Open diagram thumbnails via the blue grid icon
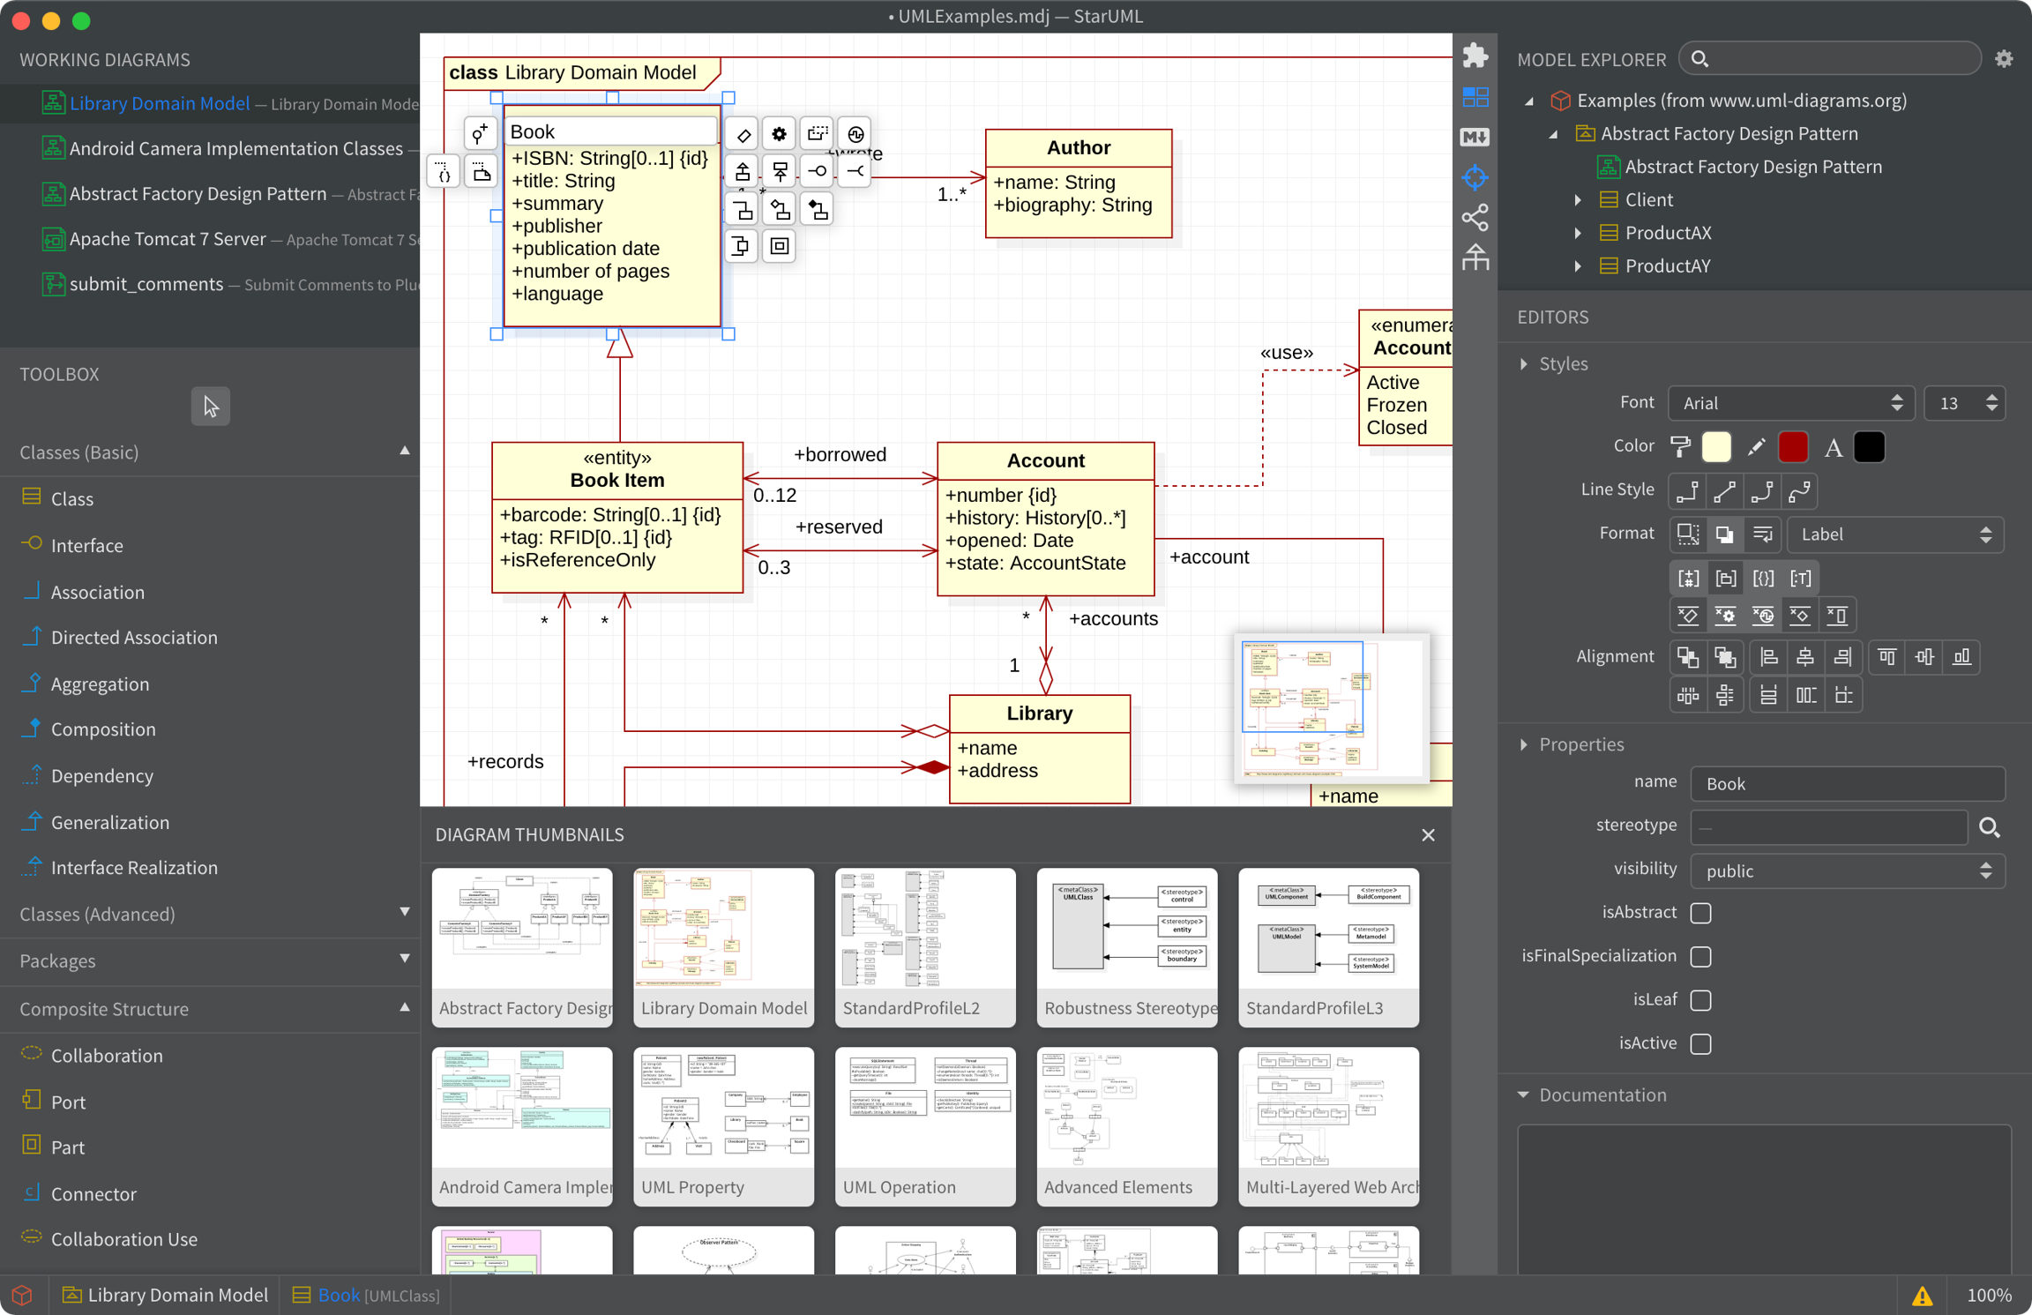The image size is (2032, 1315). coord(1475,97)
